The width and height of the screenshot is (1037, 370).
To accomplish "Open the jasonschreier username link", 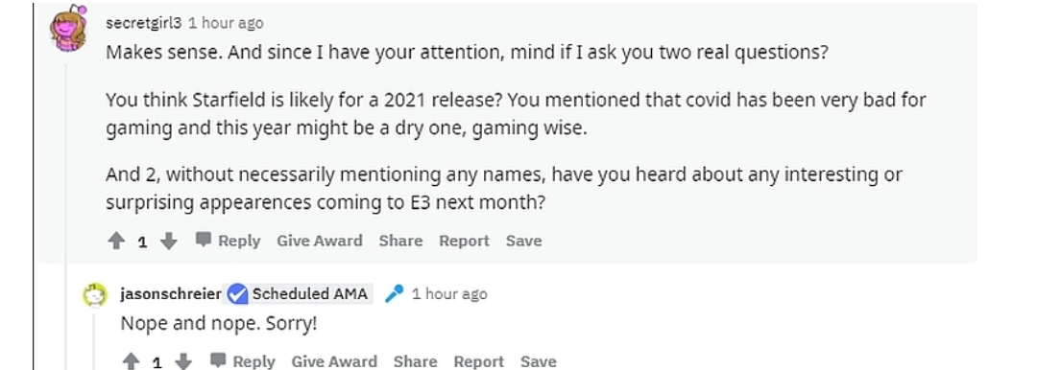I will (x=171, y=293).
